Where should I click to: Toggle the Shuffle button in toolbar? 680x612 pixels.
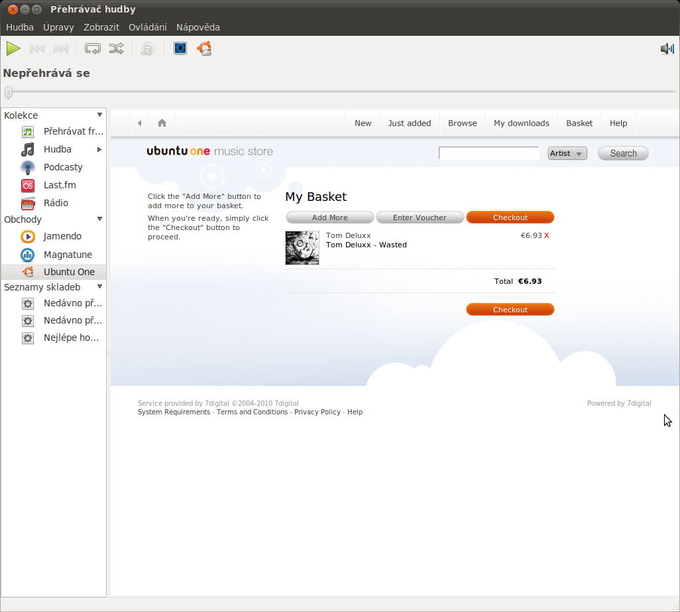[116, 48]
